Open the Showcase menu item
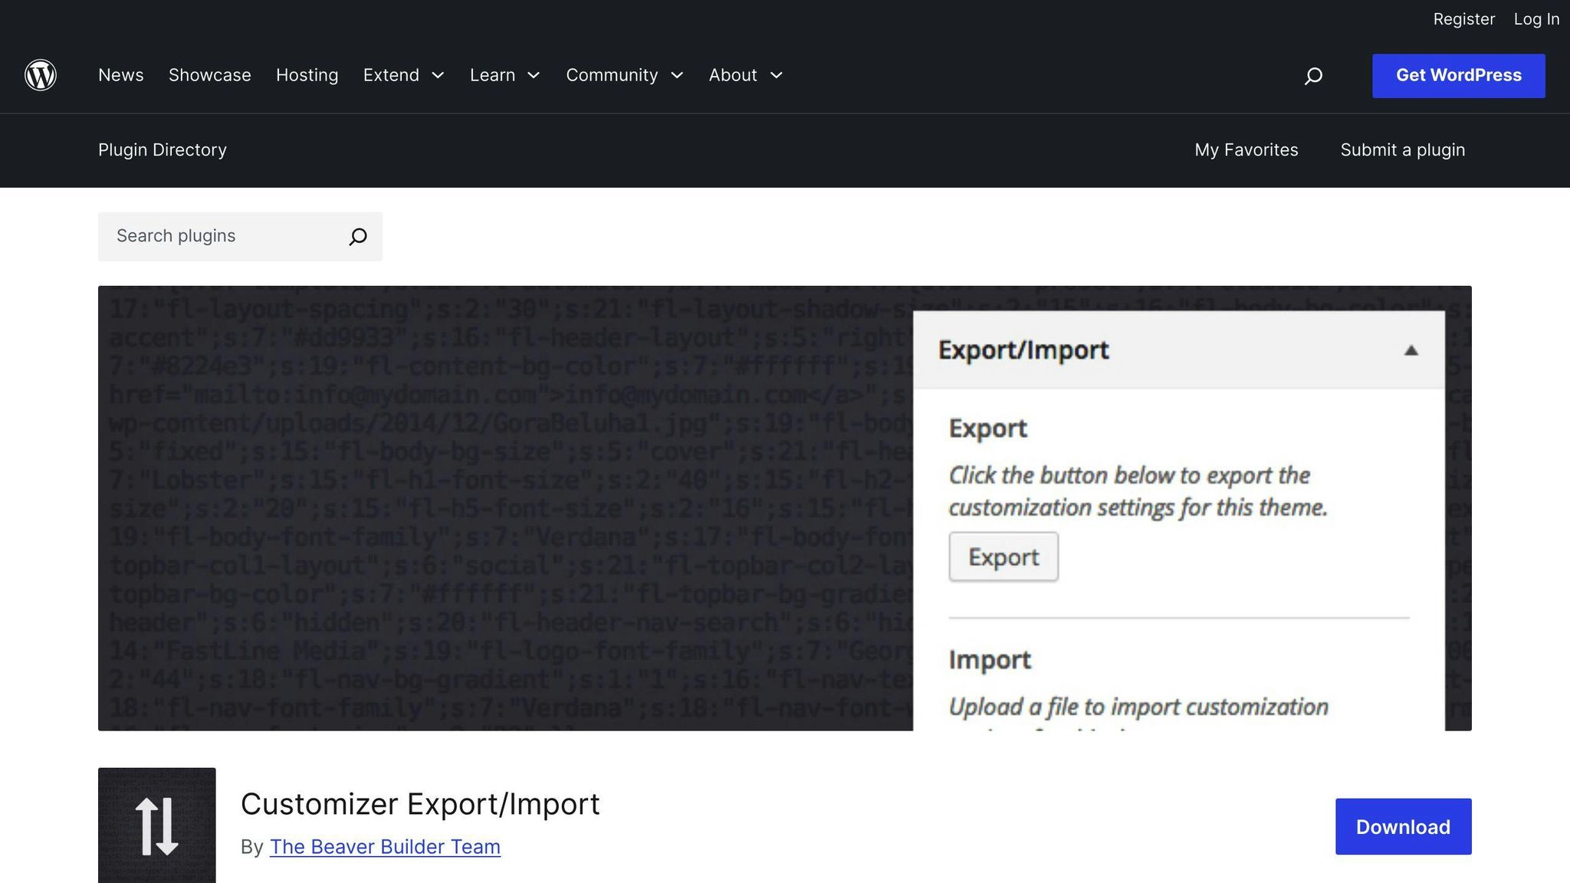 coord(210,75)
